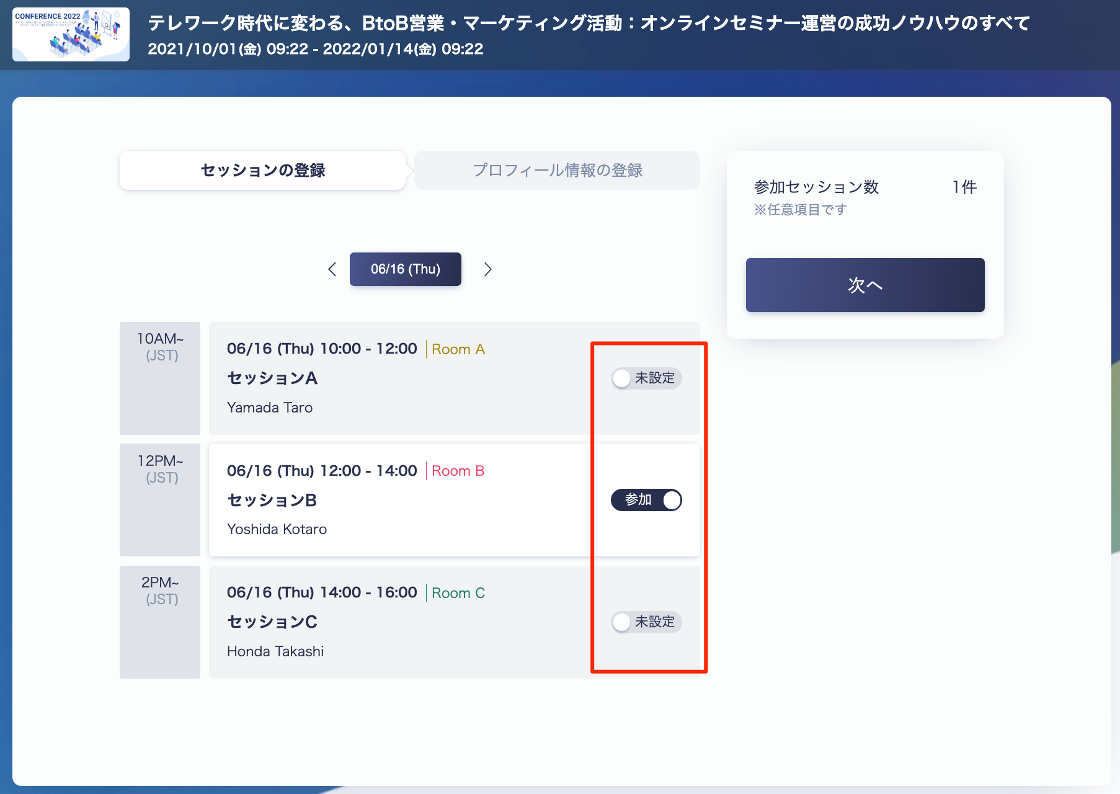Click the next date arrow chevron

pos(487,269)
